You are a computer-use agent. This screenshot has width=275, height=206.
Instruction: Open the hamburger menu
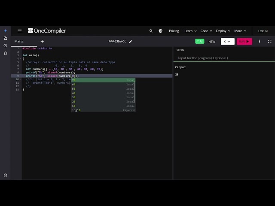click(x=20, y=31)
